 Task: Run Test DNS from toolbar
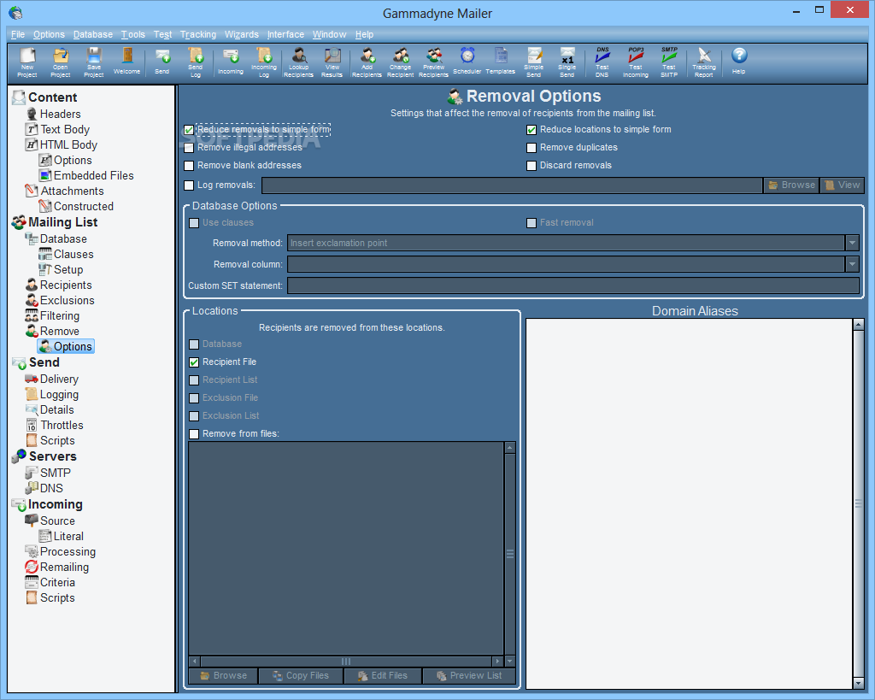click(602, 62)
